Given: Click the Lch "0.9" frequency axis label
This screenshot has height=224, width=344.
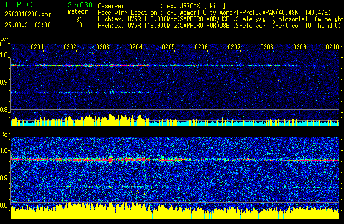Looking at the screenshot, I should (4, 82).
